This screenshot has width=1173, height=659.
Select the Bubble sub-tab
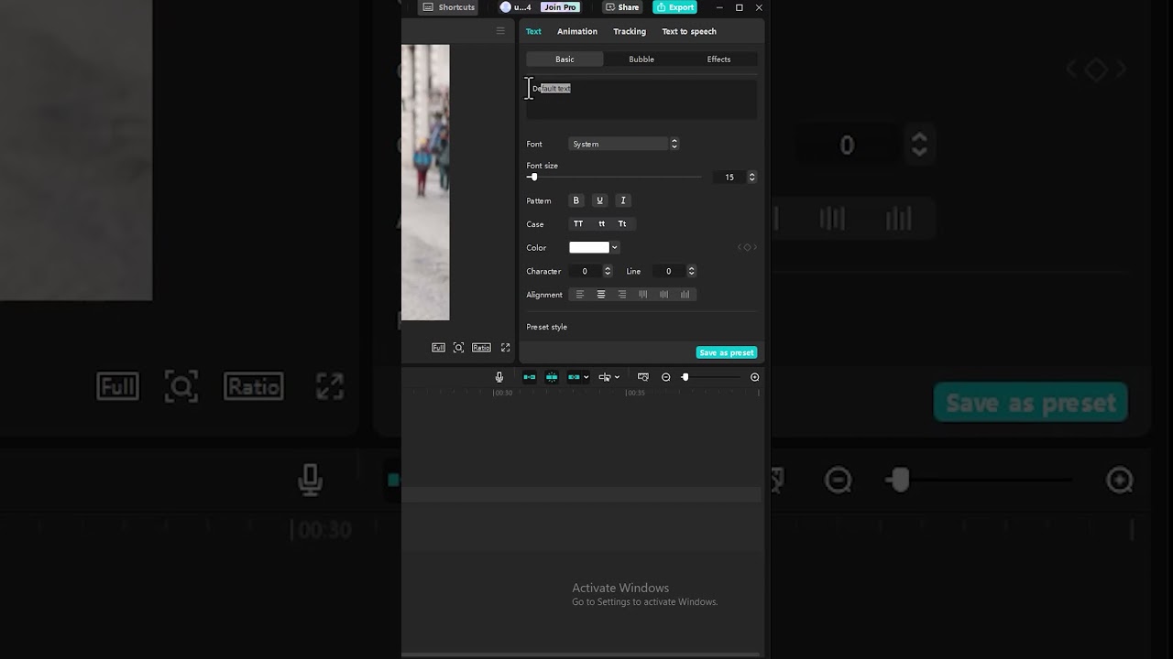(641, 59)
